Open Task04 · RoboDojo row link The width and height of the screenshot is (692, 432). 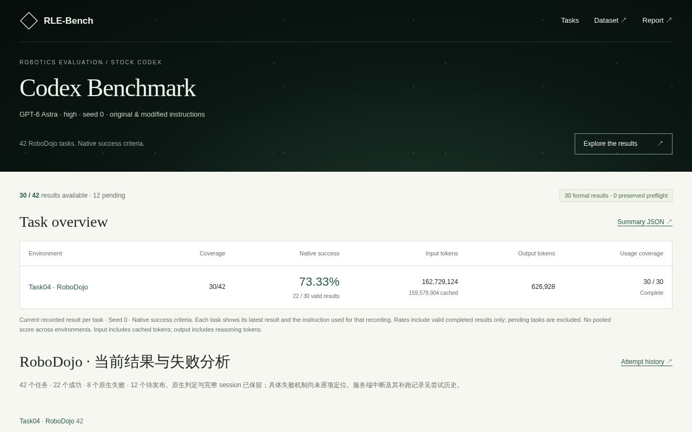tap(58, 287)
